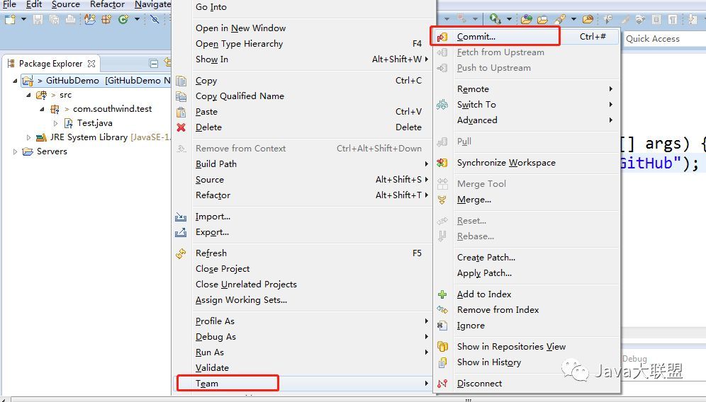Collapse the GitHubDemo project node

coord(15,81)
